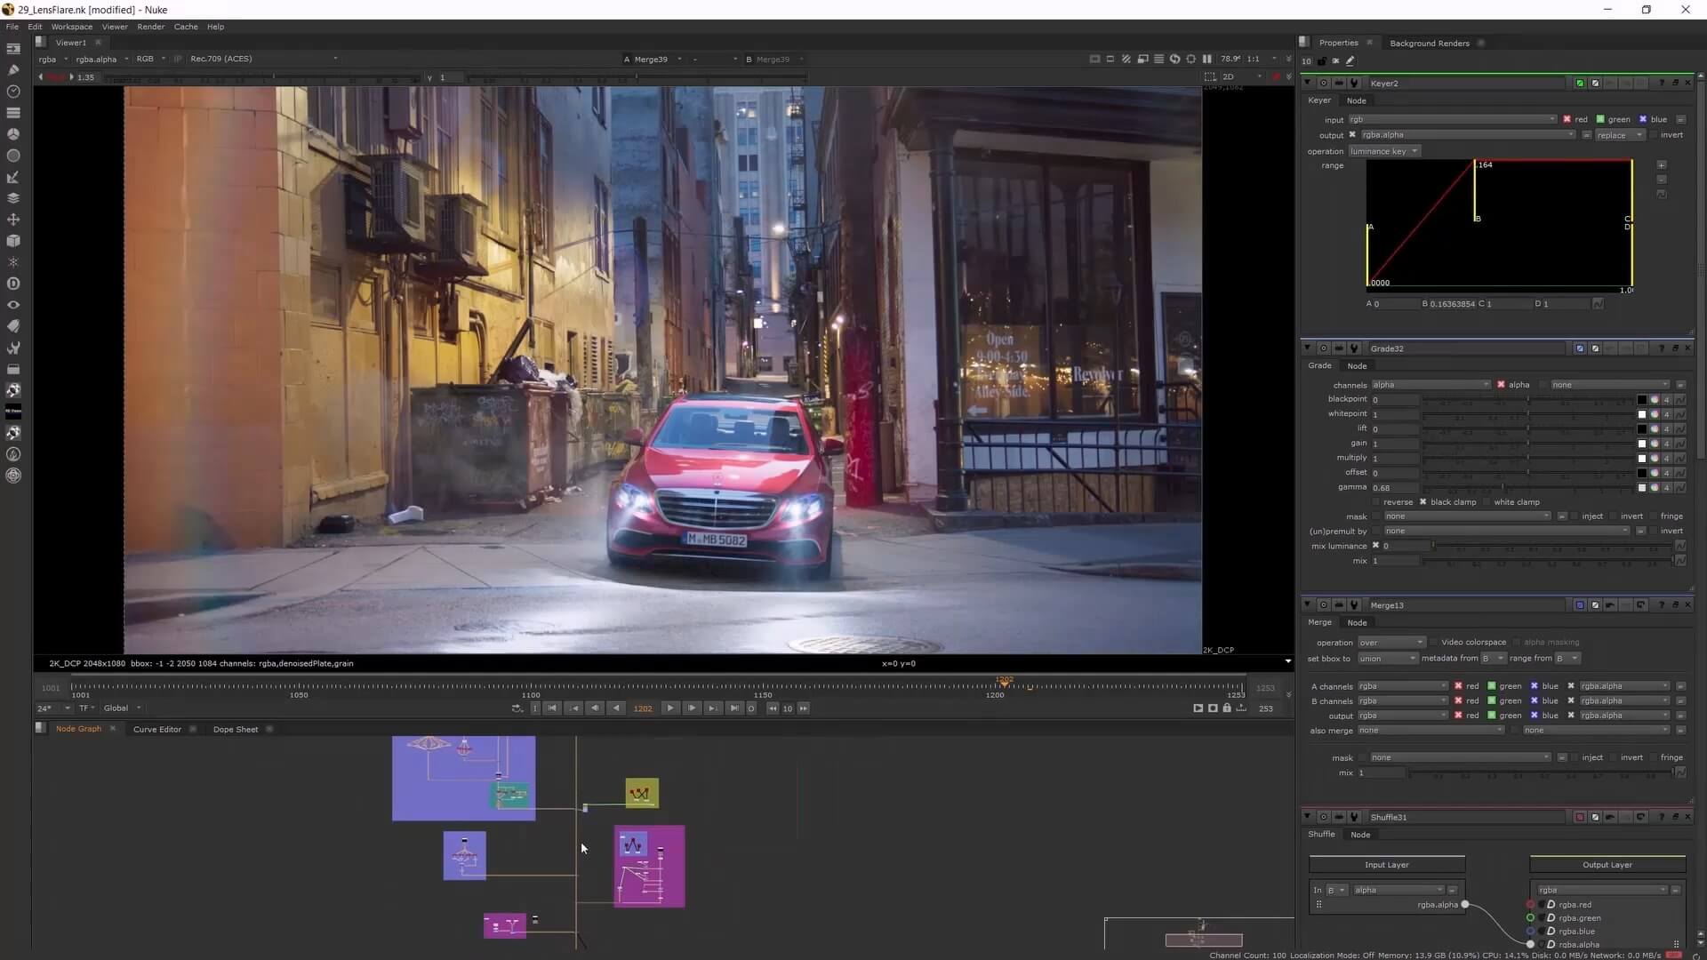Viewport: 1707px width, 960px height.
Task: Adjust the Merge13 mix slider
Action: pos(1540,773)
